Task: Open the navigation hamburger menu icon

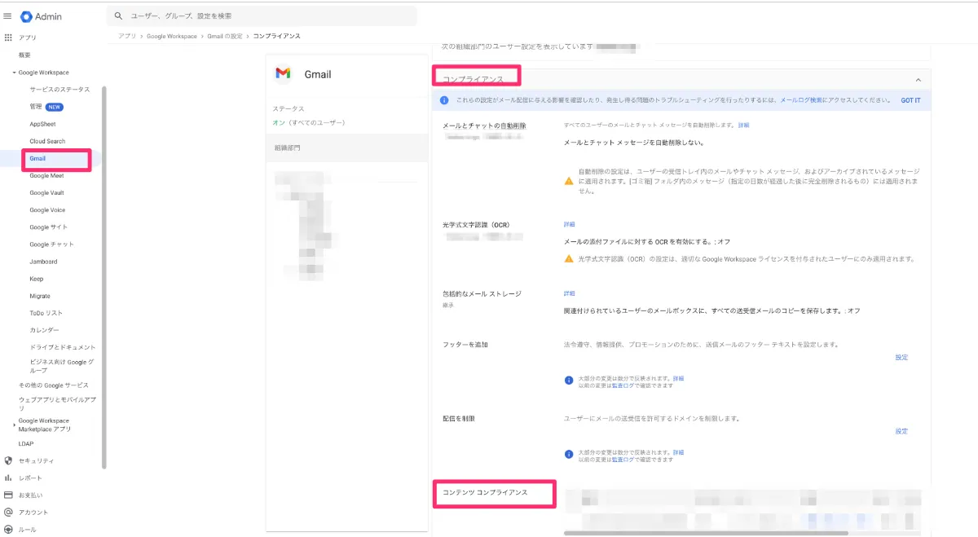Action: click(8, 15)
